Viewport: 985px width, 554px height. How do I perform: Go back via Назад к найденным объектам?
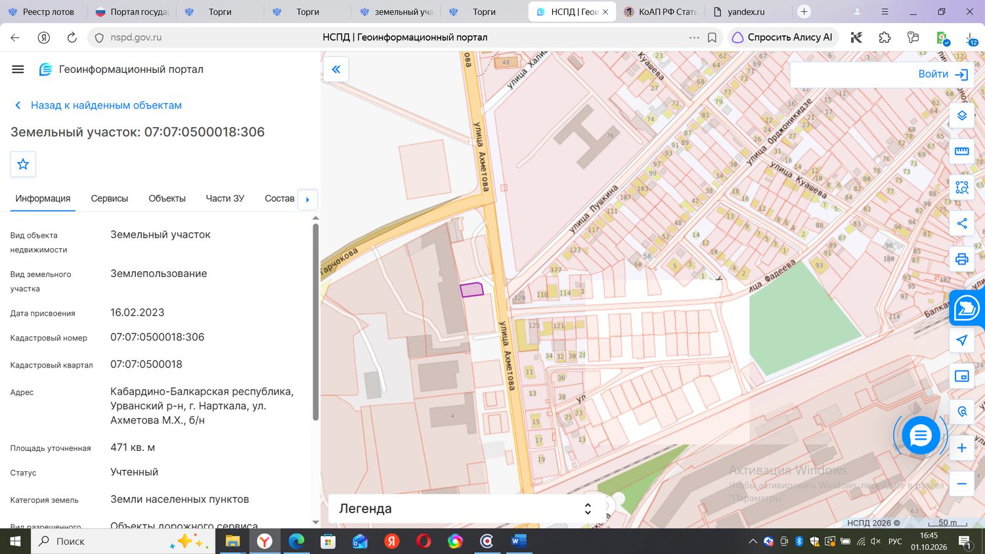tap(98, 105)
